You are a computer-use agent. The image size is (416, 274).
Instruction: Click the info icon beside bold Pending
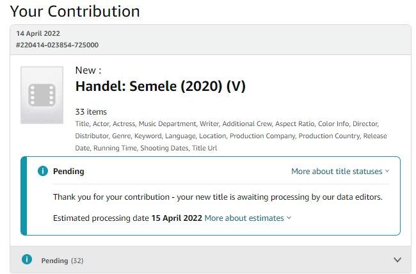[42, 171]
